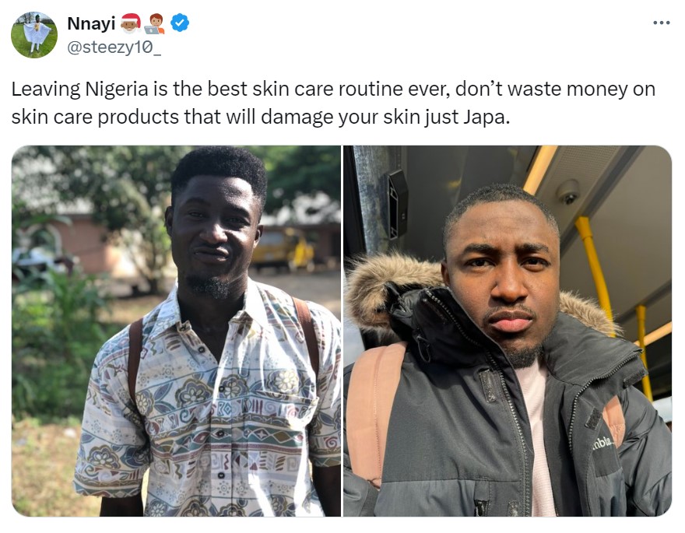Click the display name Nnayi
This screenshot has width=685, height=533.
(91, 23)
